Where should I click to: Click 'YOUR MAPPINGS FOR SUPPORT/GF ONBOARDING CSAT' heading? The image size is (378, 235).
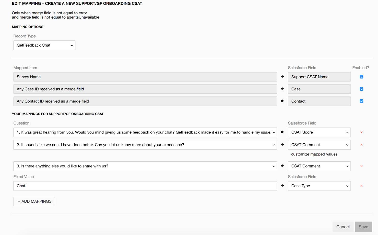pyautogui.click(x=58, y=114)
